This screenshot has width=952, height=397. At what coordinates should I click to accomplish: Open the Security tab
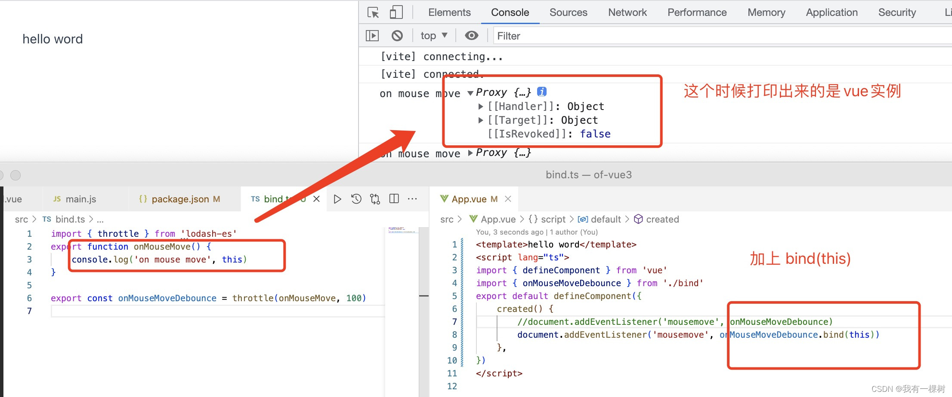(x=897, y=12)
